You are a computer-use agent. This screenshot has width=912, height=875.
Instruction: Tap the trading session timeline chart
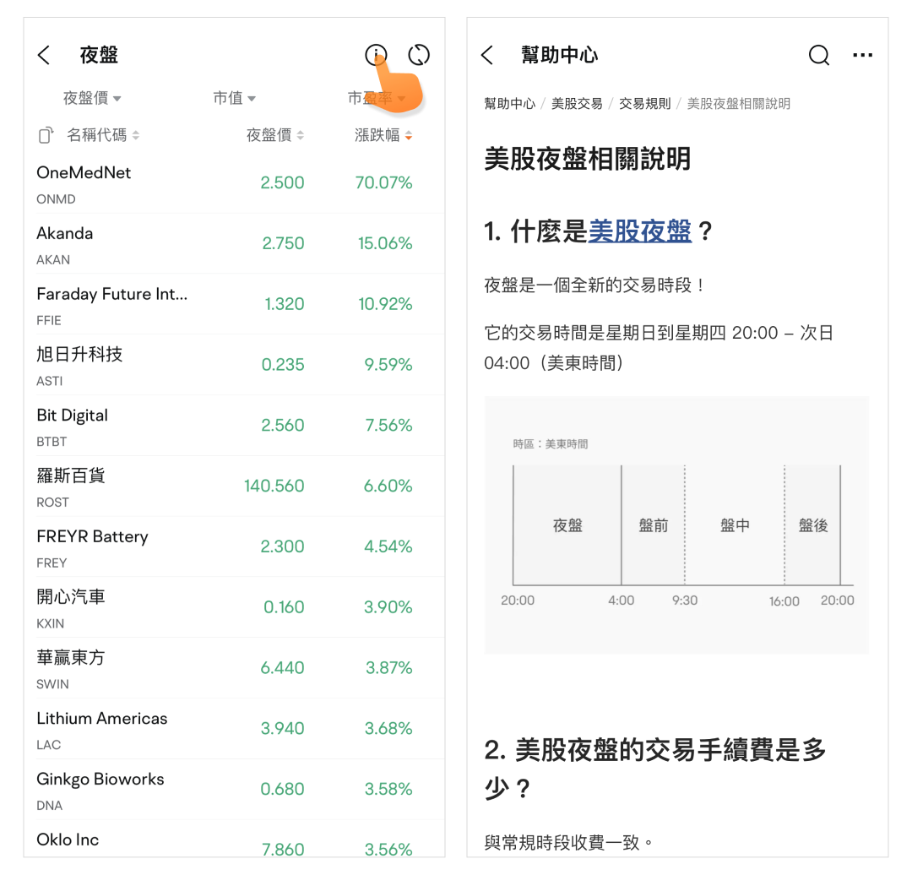[x=676, y=525]
